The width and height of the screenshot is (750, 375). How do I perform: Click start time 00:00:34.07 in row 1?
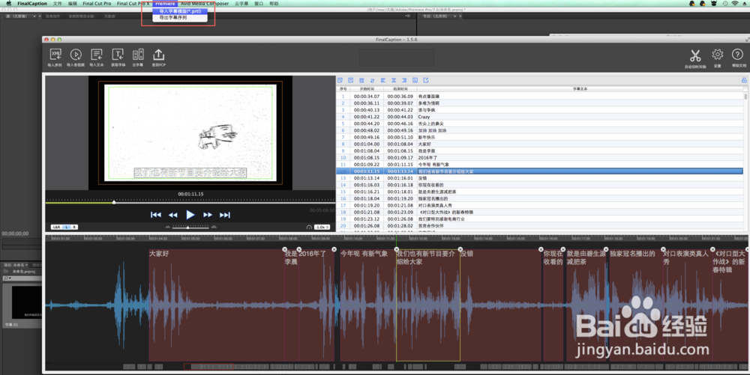[x=367, y=97]
